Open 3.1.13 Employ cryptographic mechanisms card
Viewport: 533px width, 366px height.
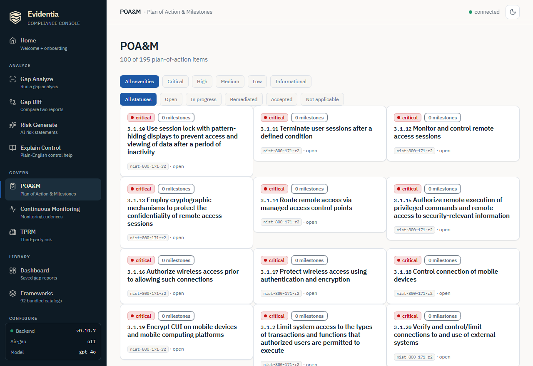point(186,213)
